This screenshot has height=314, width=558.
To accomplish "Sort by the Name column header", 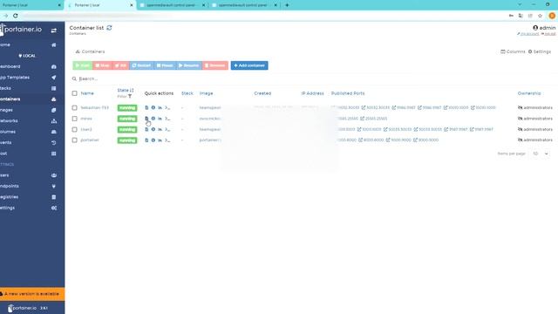I will 87,93.
